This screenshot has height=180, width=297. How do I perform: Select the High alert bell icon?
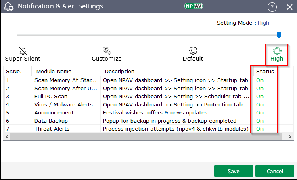(277, 51)
